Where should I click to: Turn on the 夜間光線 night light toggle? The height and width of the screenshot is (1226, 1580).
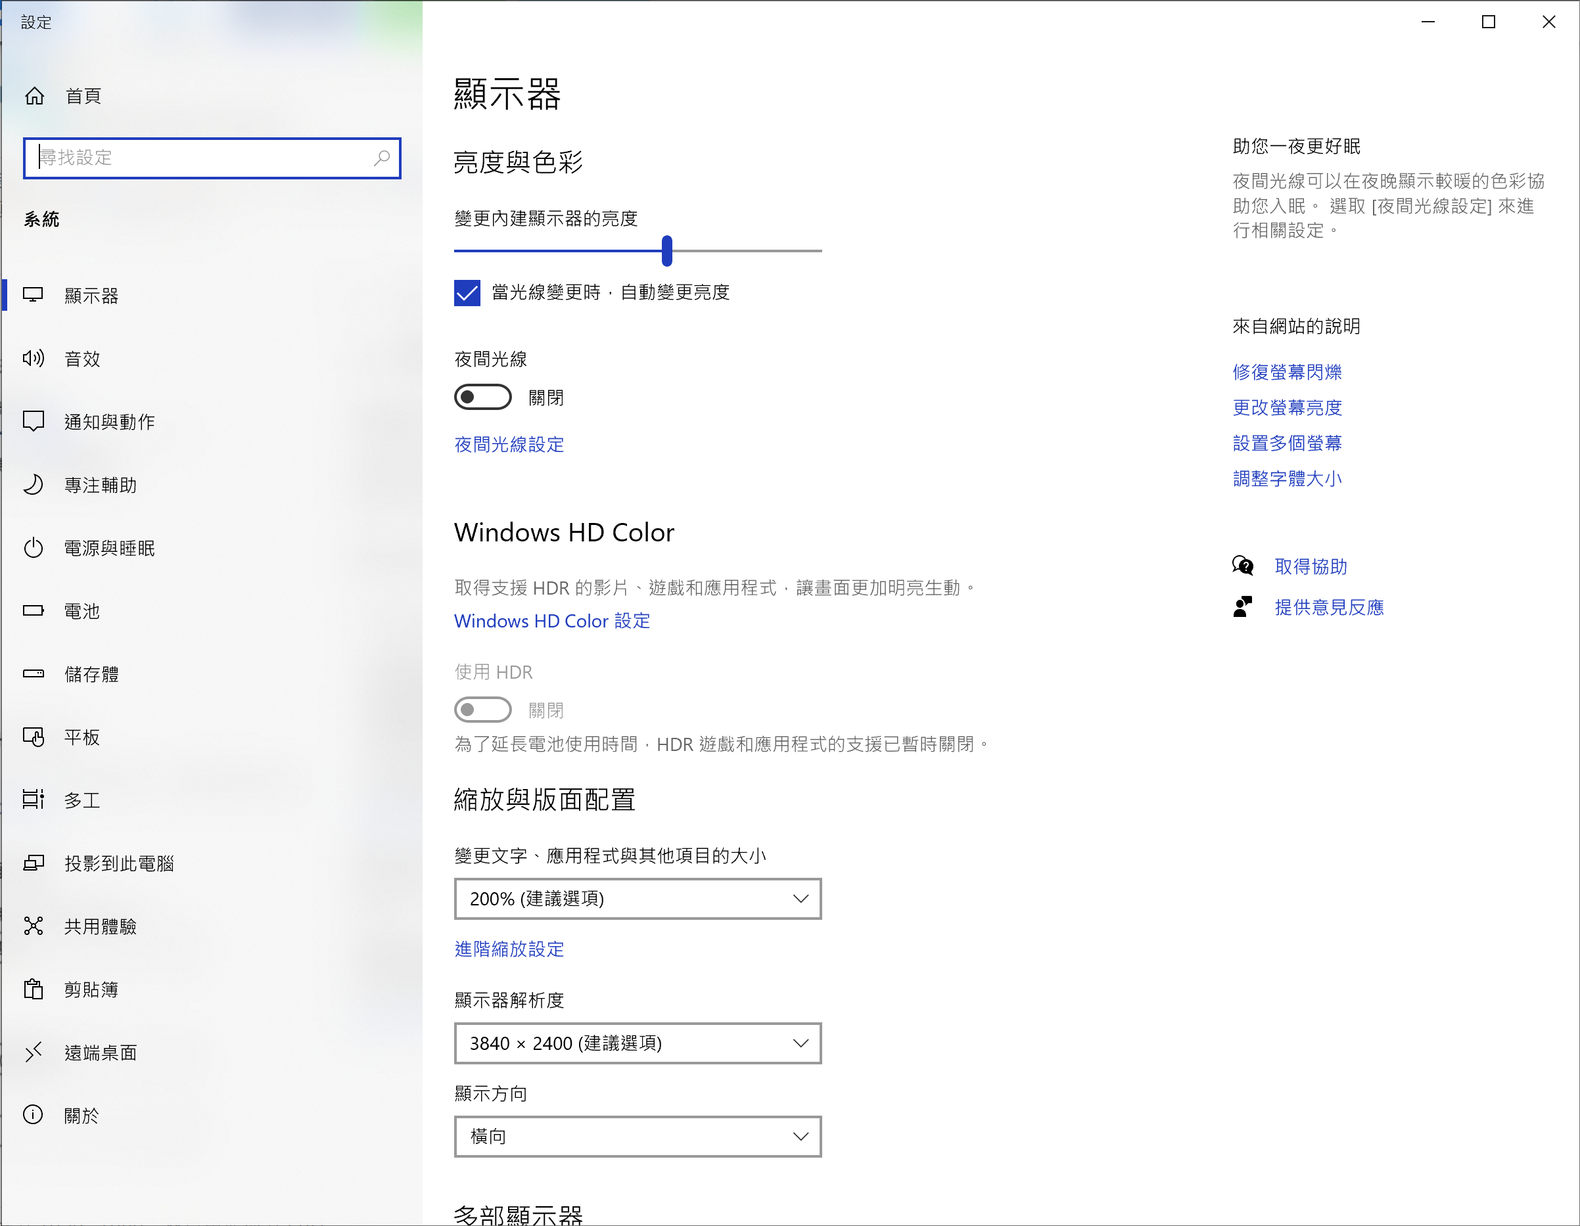click(482, 397)
